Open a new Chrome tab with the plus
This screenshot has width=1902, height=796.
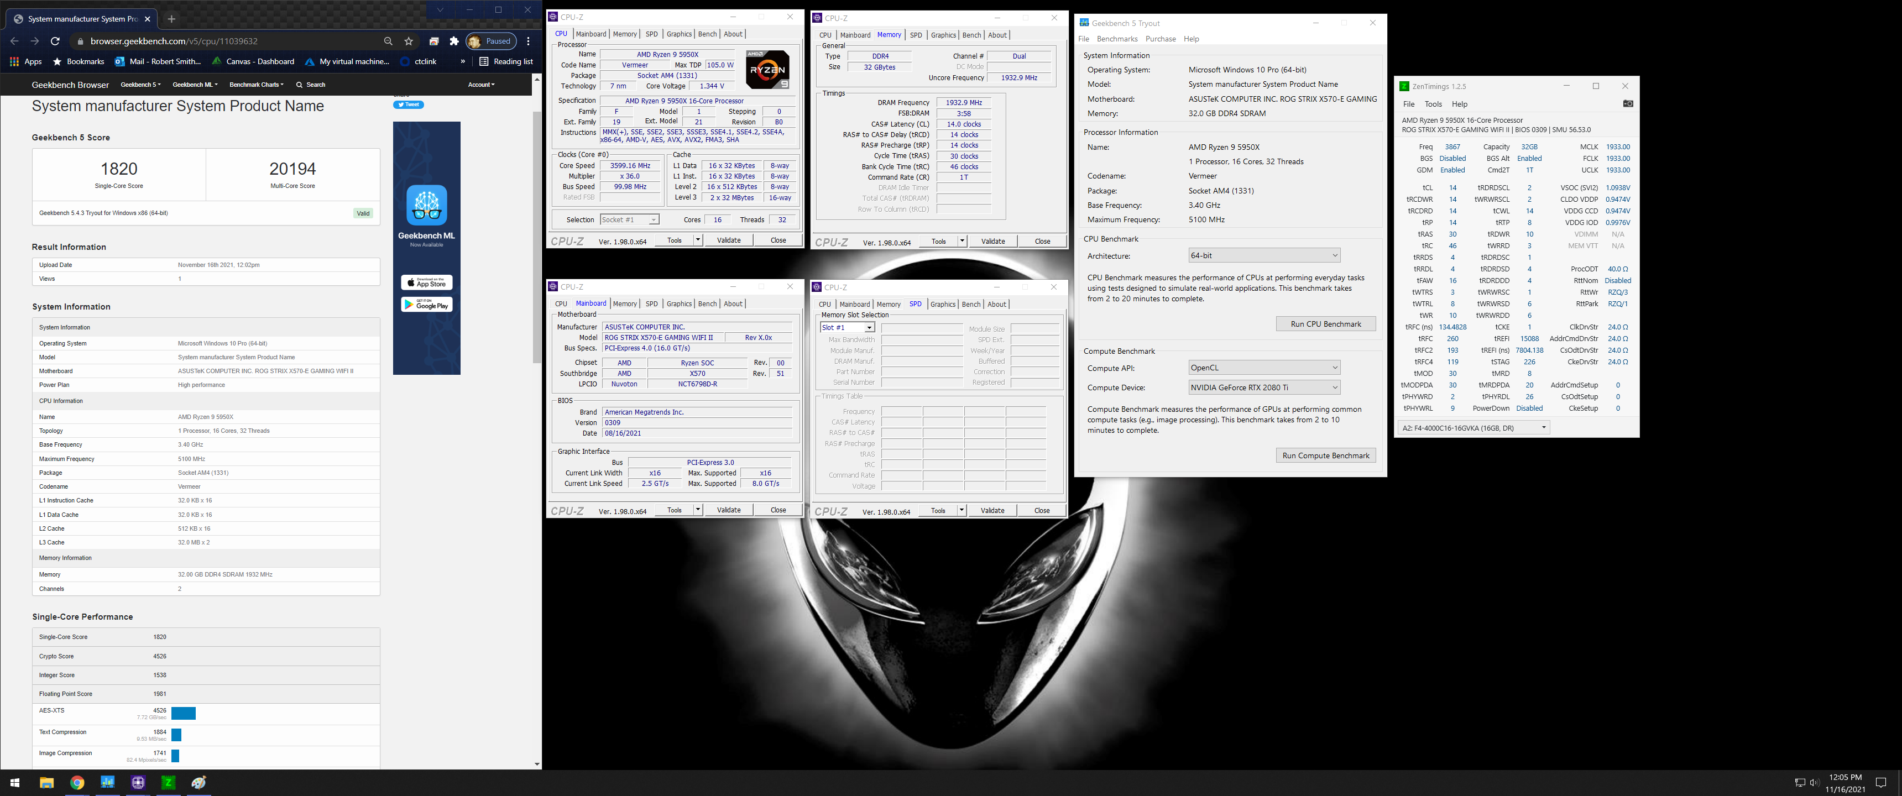(x=171, y=18)
